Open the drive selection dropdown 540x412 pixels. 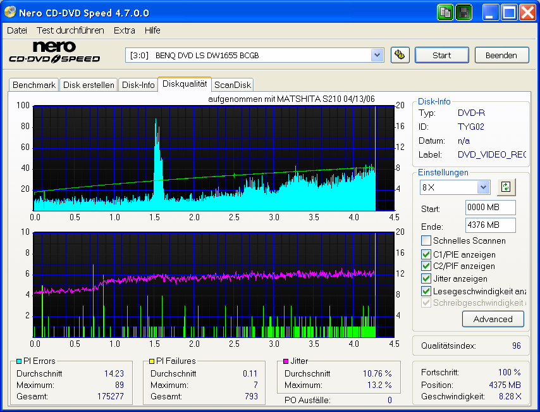click(377, 55)
